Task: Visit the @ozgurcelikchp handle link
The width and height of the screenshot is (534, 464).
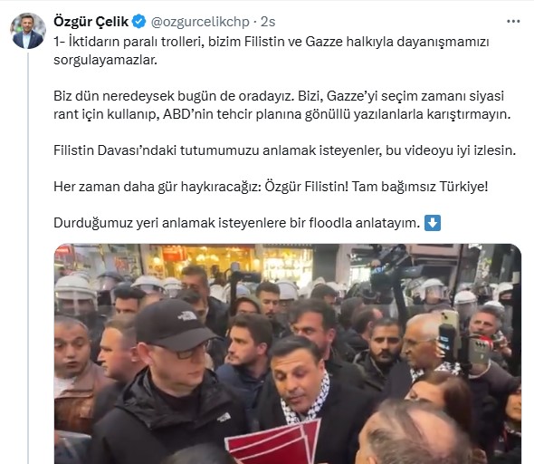Action: pyautogui.click(x=200, y=22)
